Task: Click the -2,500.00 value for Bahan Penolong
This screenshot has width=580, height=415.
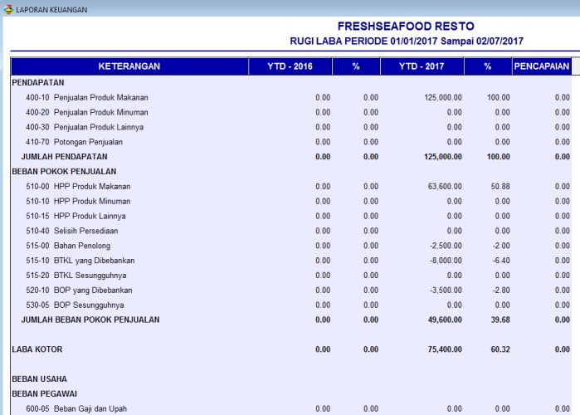Action: coord(446,246)
